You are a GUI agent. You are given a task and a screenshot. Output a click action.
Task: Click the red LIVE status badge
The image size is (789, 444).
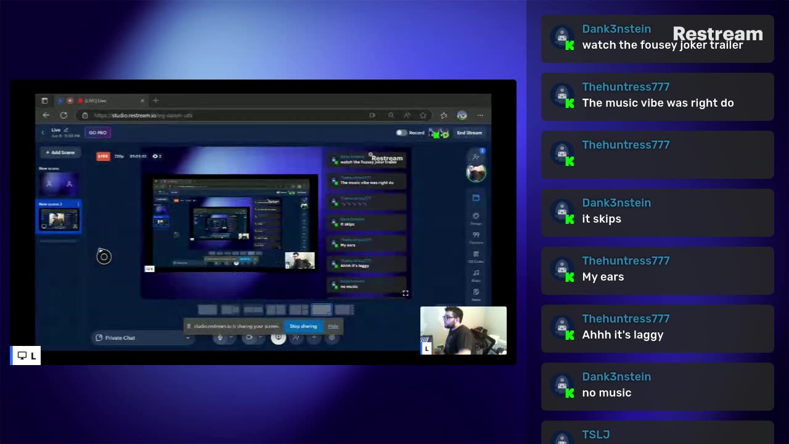click(103, 156)
